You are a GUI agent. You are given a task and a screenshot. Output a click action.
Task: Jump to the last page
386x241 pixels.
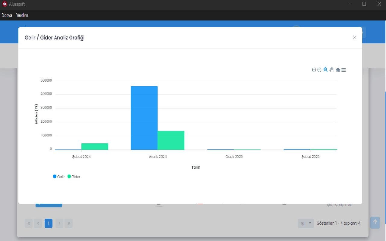[x=69, y=223]
